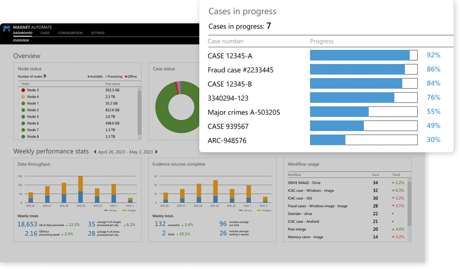
Task: Click the CASE 12345-A progress bar
Action: (363, 55)
